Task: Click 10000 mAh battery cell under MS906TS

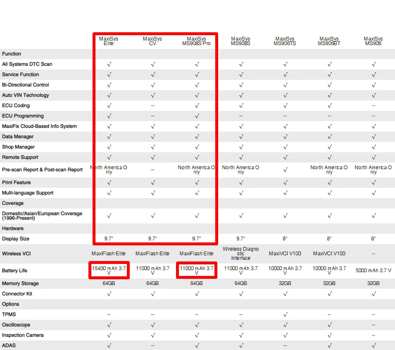Action: click(x=285, y=270)
